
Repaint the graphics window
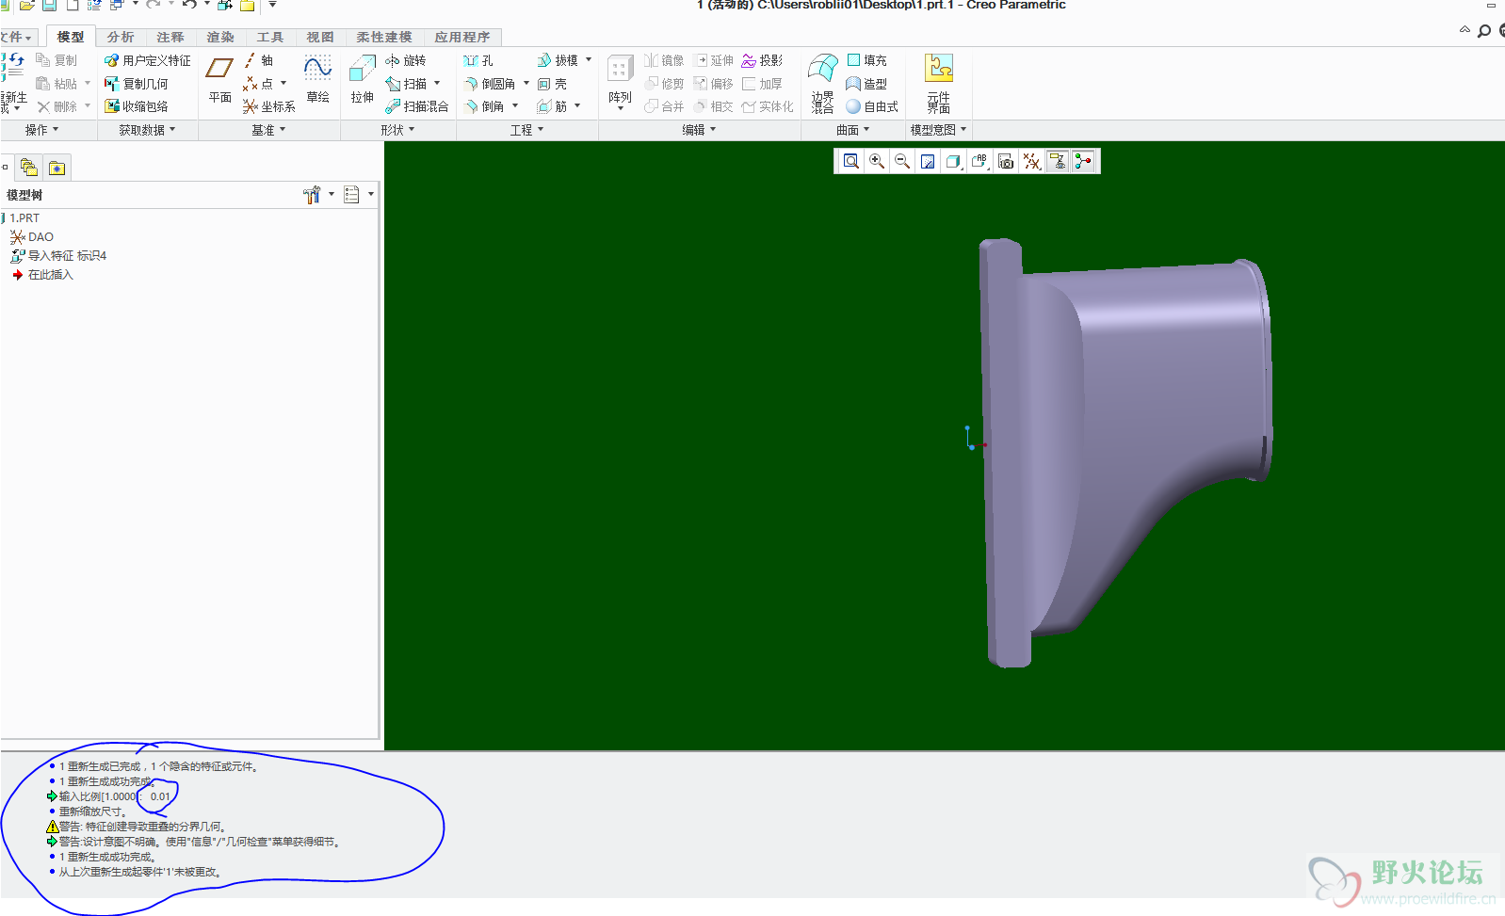coord(928,161)
